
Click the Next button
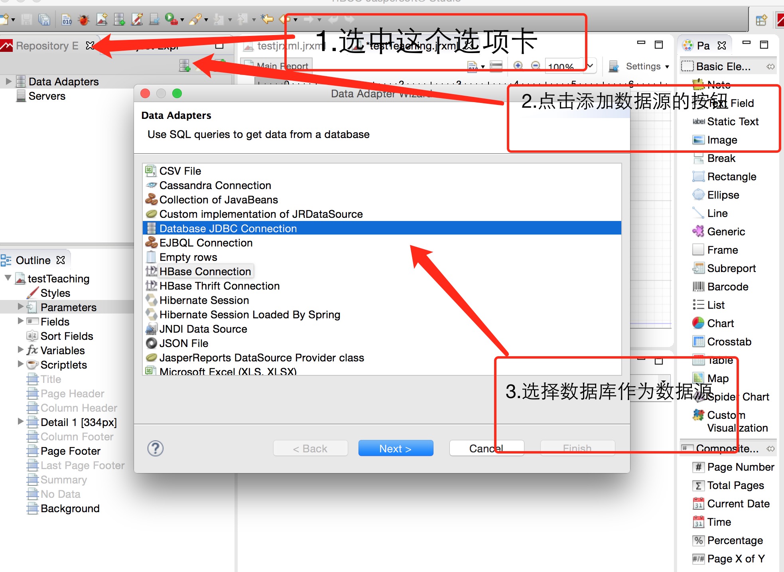click(x=396, y=448)
